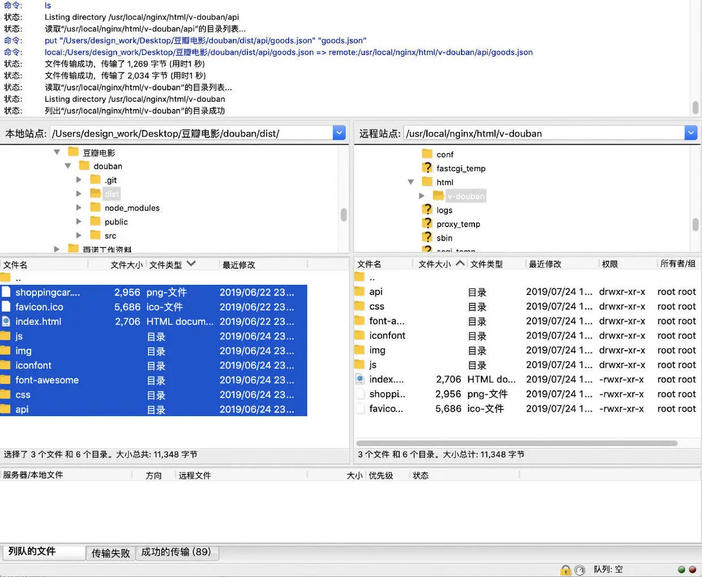Select index.... HTML file icon in remote list

(360, 379)
